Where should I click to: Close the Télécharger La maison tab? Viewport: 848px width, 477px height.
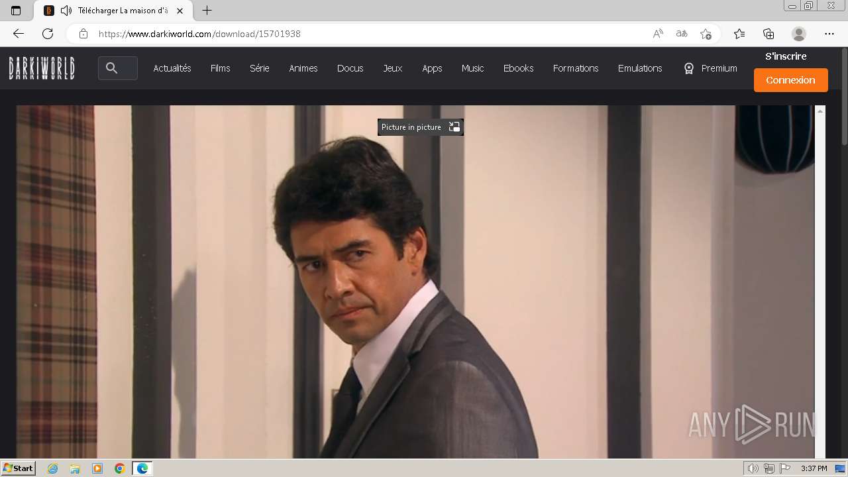pos(180,11)
